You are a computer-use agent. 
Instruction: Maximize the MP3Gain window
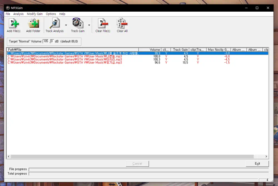pyautogui.click(x=257, y=8)
